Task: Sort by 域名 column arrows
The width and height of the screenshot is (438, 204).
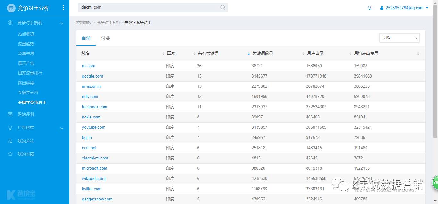Action: point(163,54)
